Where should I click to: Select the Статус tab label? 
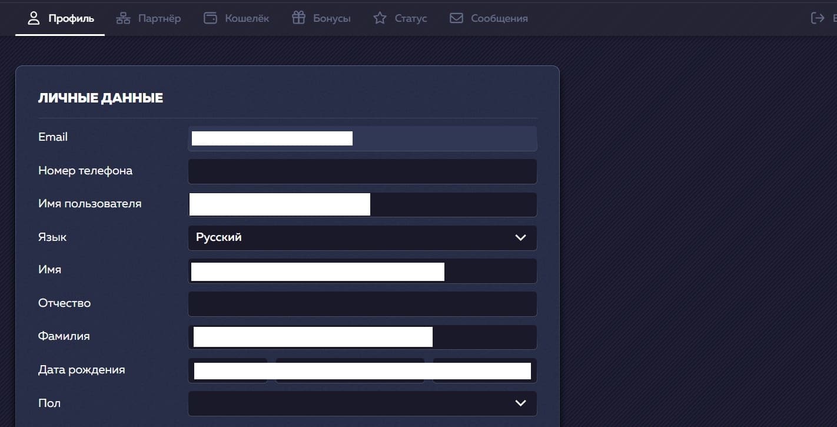click(411, 18)
